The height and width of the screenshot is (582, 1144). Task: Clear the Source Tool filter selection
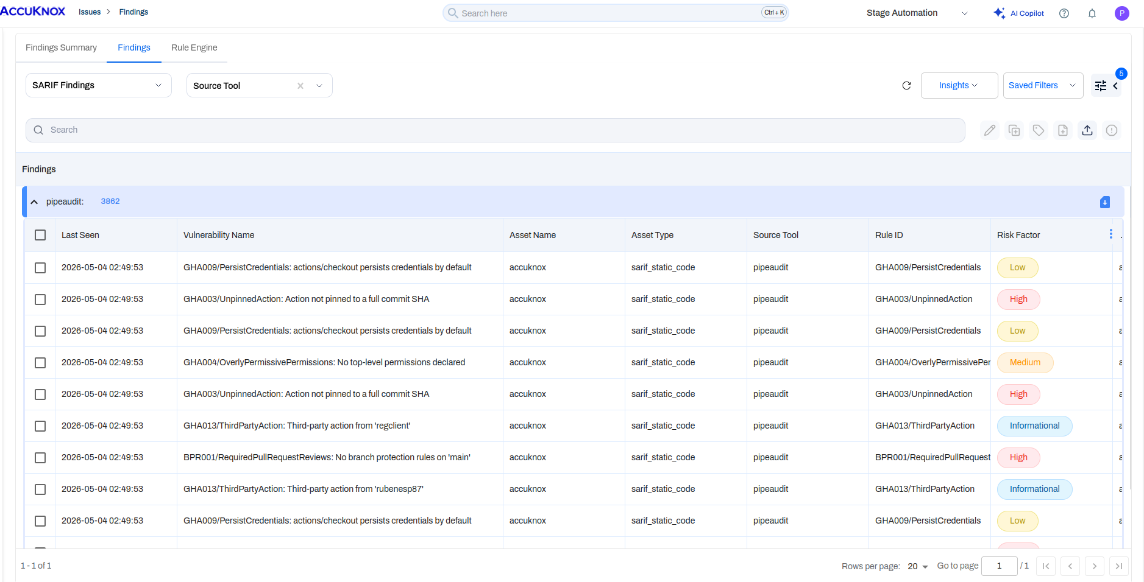(300, 86)
